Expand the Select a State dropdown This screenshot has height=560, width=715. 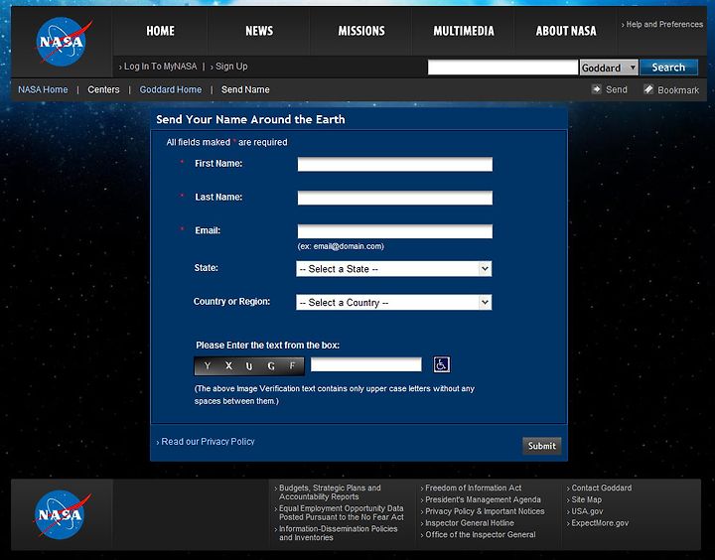394,269
